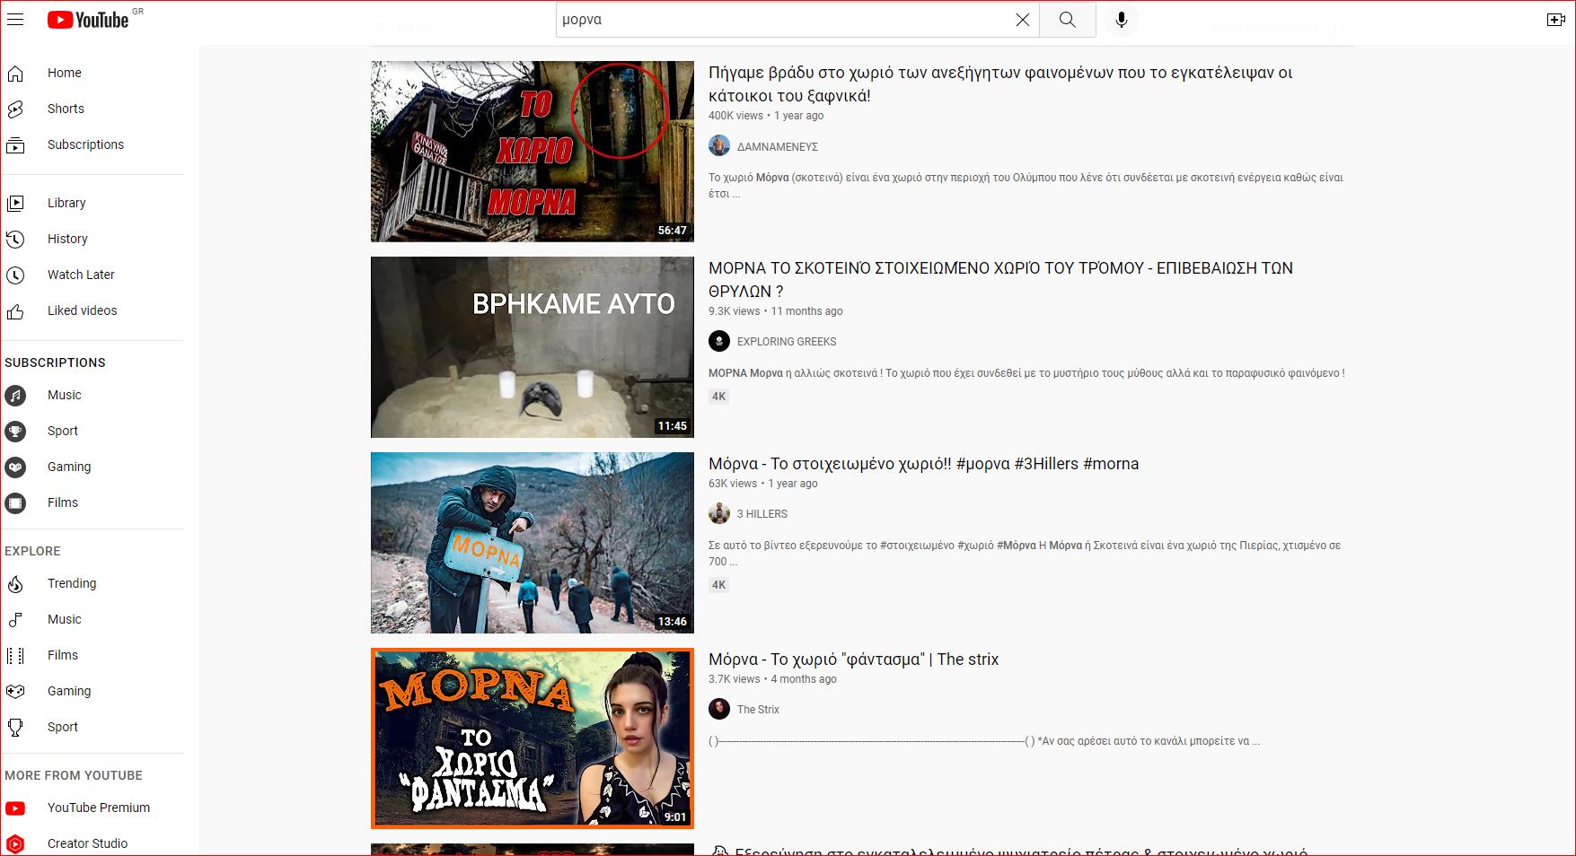Image resolution: width=1576 pixels, height=856 pixels.
Task: Open Creator Studio from sidebar
Action: point(87,843)
